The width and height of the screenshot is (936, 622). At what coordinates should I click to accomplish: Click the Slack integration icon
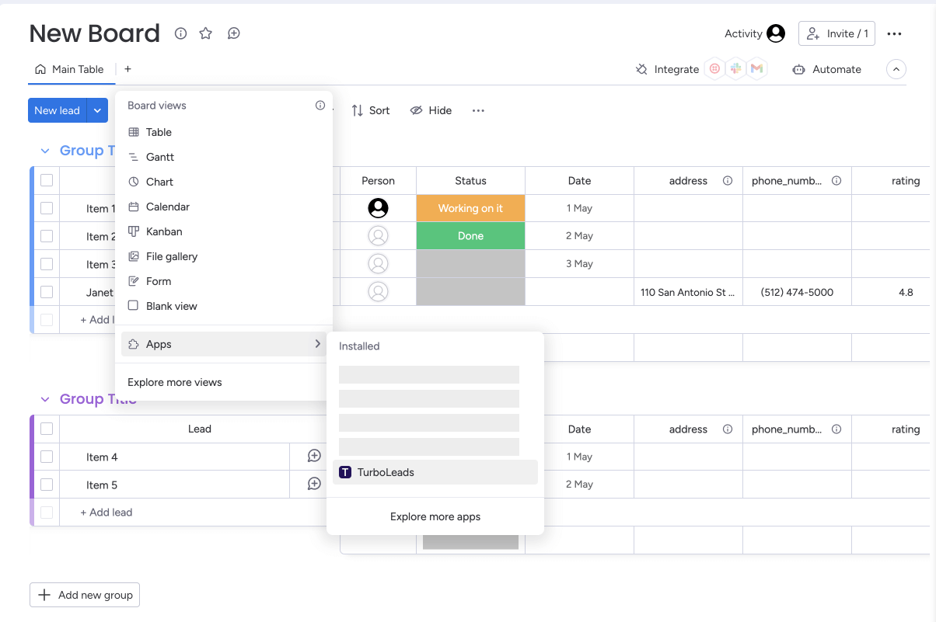pyautogui.click(x=735, y=69)
